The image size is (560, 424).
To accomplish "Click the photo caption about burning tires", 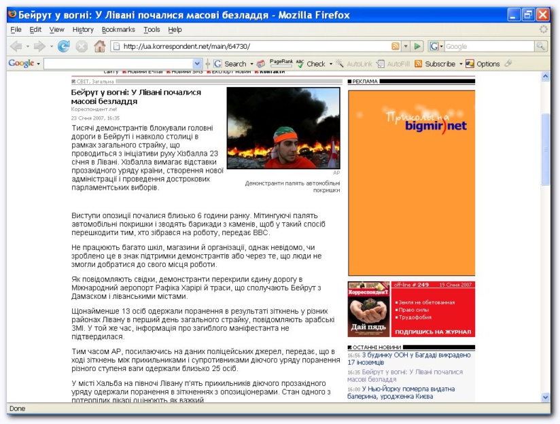I will tap(292, 187).
